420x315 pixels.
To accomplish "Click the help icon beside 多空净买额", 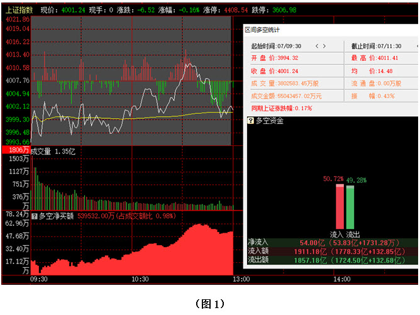I will click(35, 215).
